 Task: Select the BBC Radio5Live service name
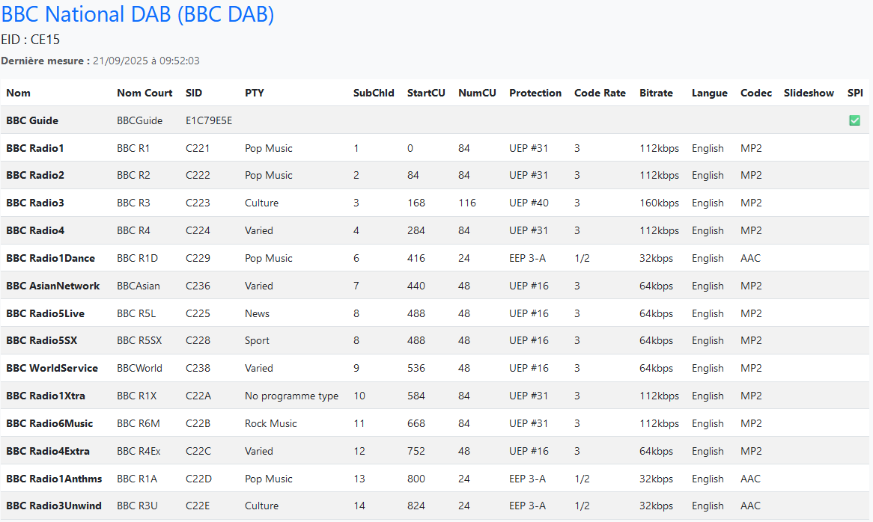coord(45,313)
